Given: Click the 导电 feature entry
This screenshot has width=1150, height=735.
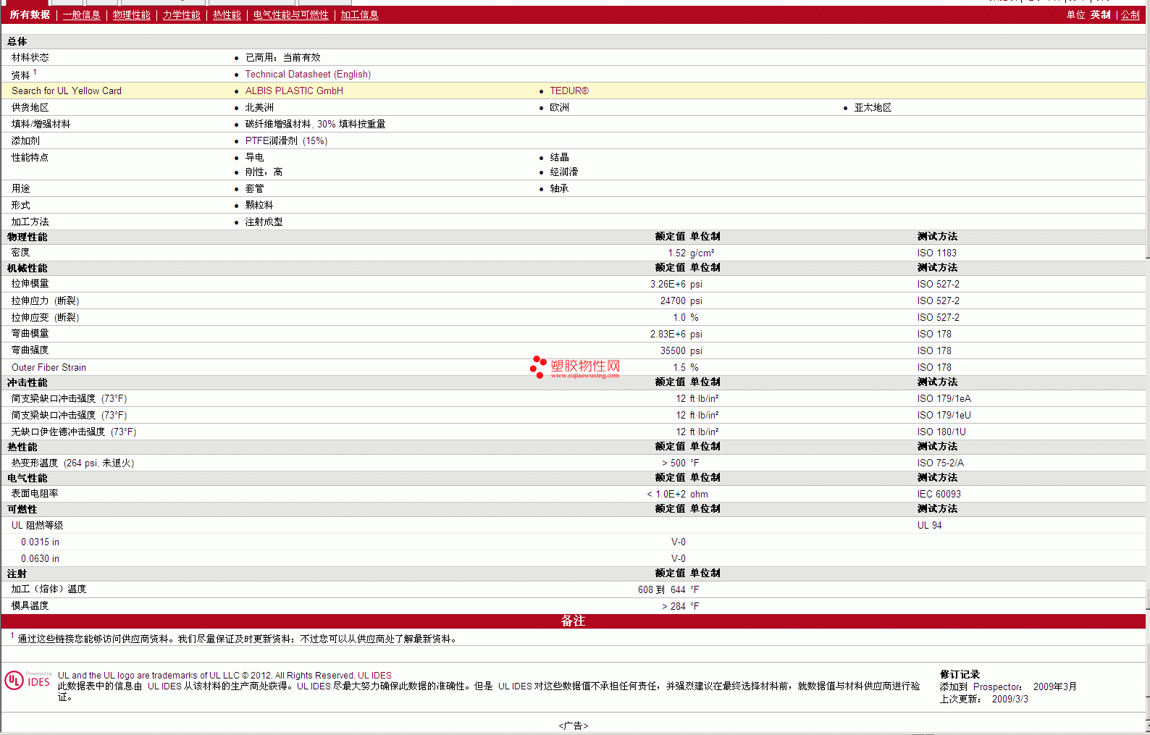Looking at the screenshot, I should [254, 157].
